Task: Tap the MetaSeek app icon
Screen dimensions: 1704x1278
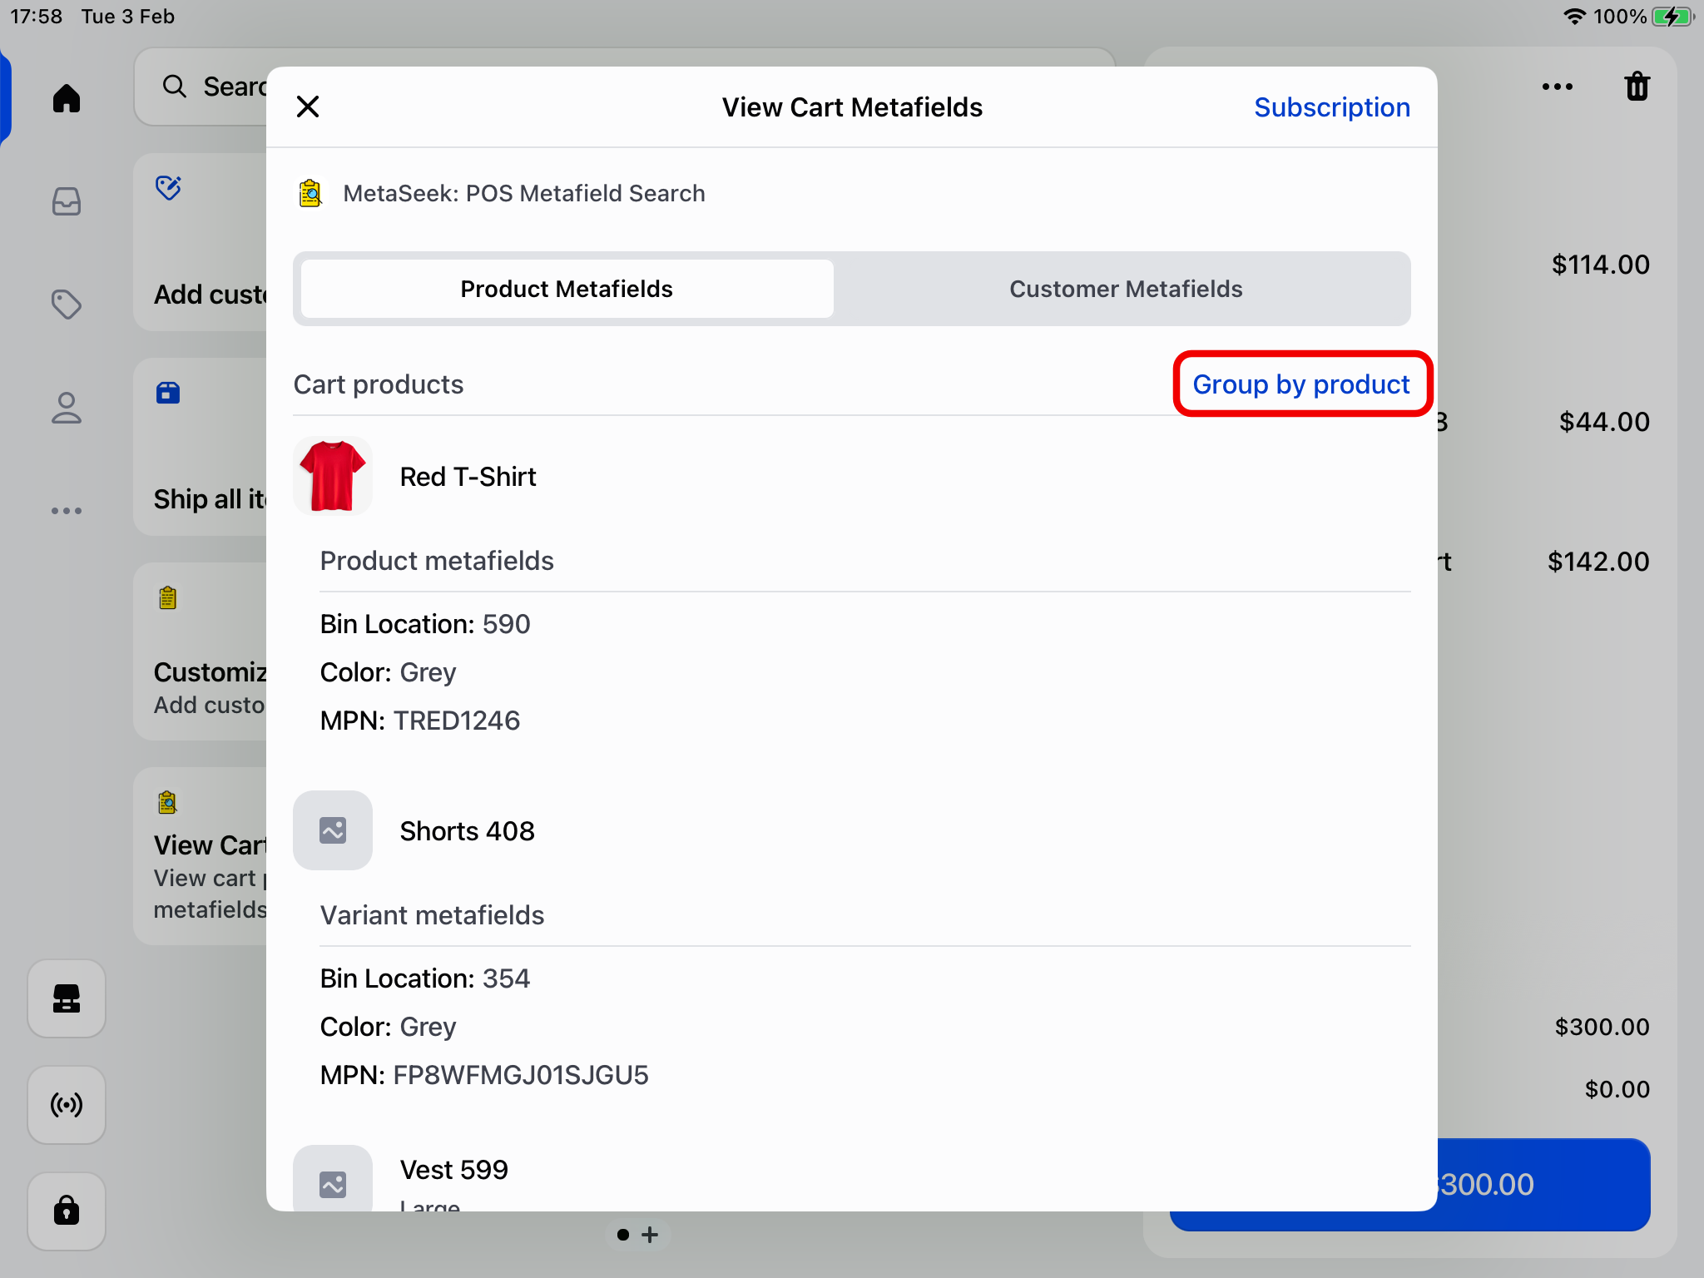Action: [310, 193]
